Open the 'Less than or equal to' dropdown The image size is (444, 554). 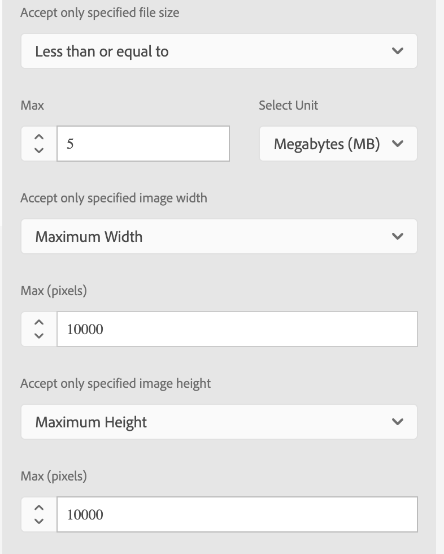(x=219, y=51)
